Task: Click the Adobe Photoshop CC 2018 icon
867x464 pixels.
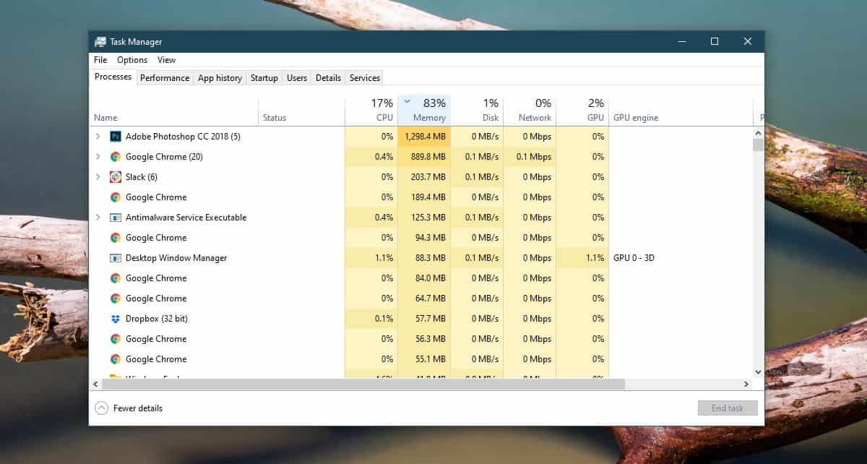Action: pyautogui.click(x=116, y=136)
